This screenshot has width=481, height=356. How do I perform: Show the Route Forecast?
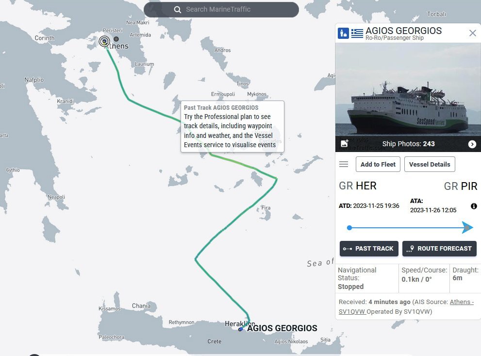click(439, 249)
